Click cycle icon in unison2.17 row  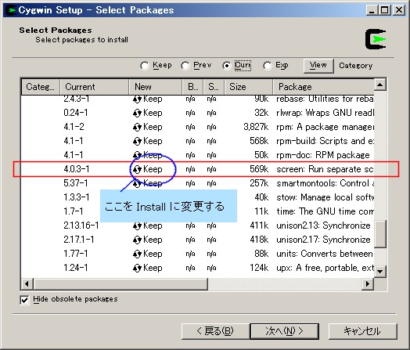[x=137, y=240]
